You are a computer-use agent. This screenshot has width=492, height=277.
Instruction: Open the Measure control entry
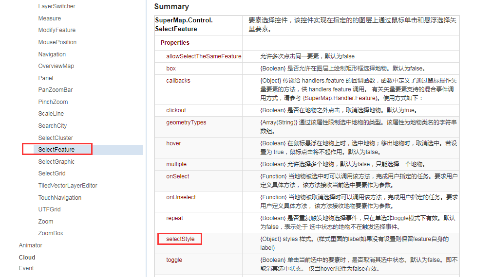50,18
